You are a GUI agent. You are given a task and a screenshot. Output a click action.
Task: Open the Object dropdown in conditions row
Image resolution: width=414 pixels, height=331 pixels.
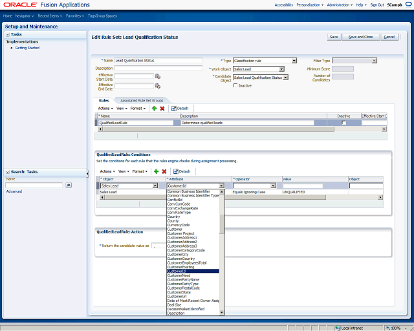pos(155,186)
